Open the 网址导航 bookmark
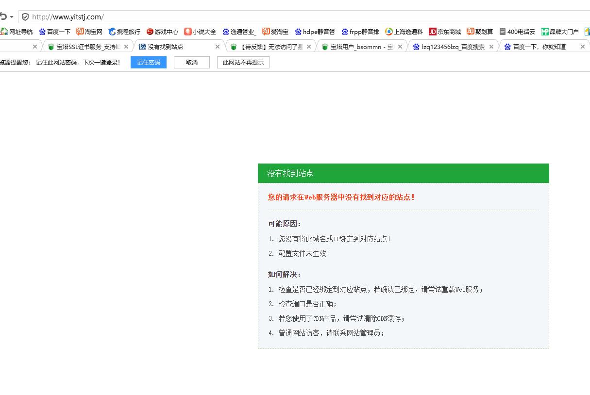Screen dimensions: 590x395 point(17,32)
